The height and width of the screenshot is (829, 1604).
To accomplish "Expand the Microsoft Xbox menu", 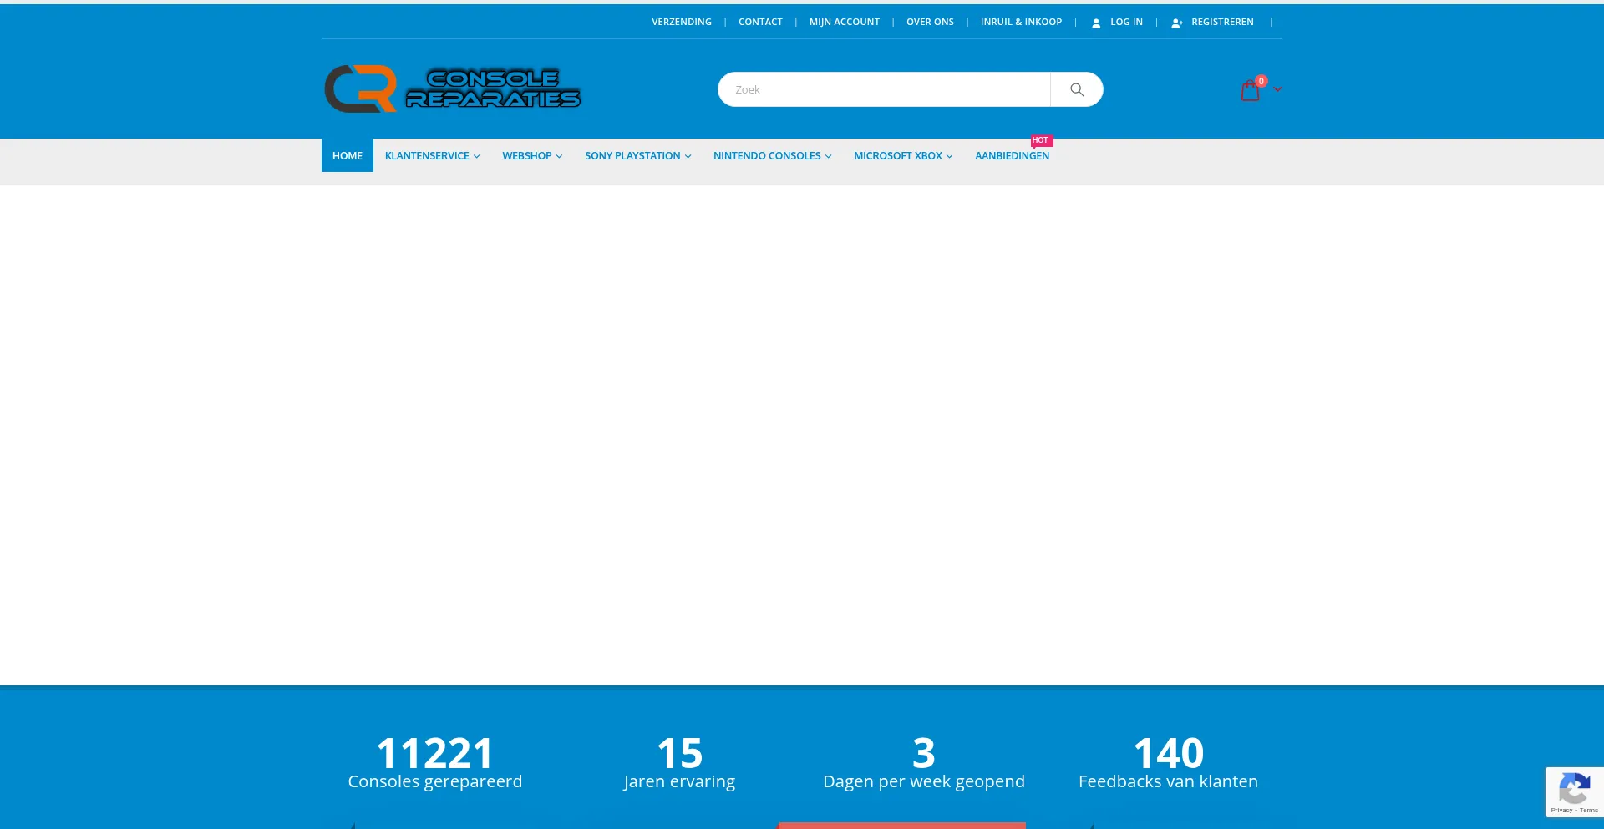I will point(903,156).
